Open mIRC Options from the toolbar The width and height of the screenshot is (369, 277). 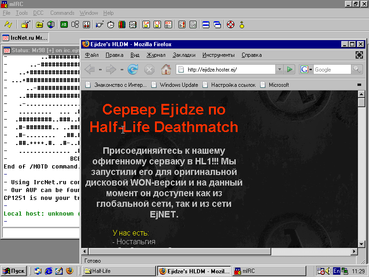click(25, 24)
